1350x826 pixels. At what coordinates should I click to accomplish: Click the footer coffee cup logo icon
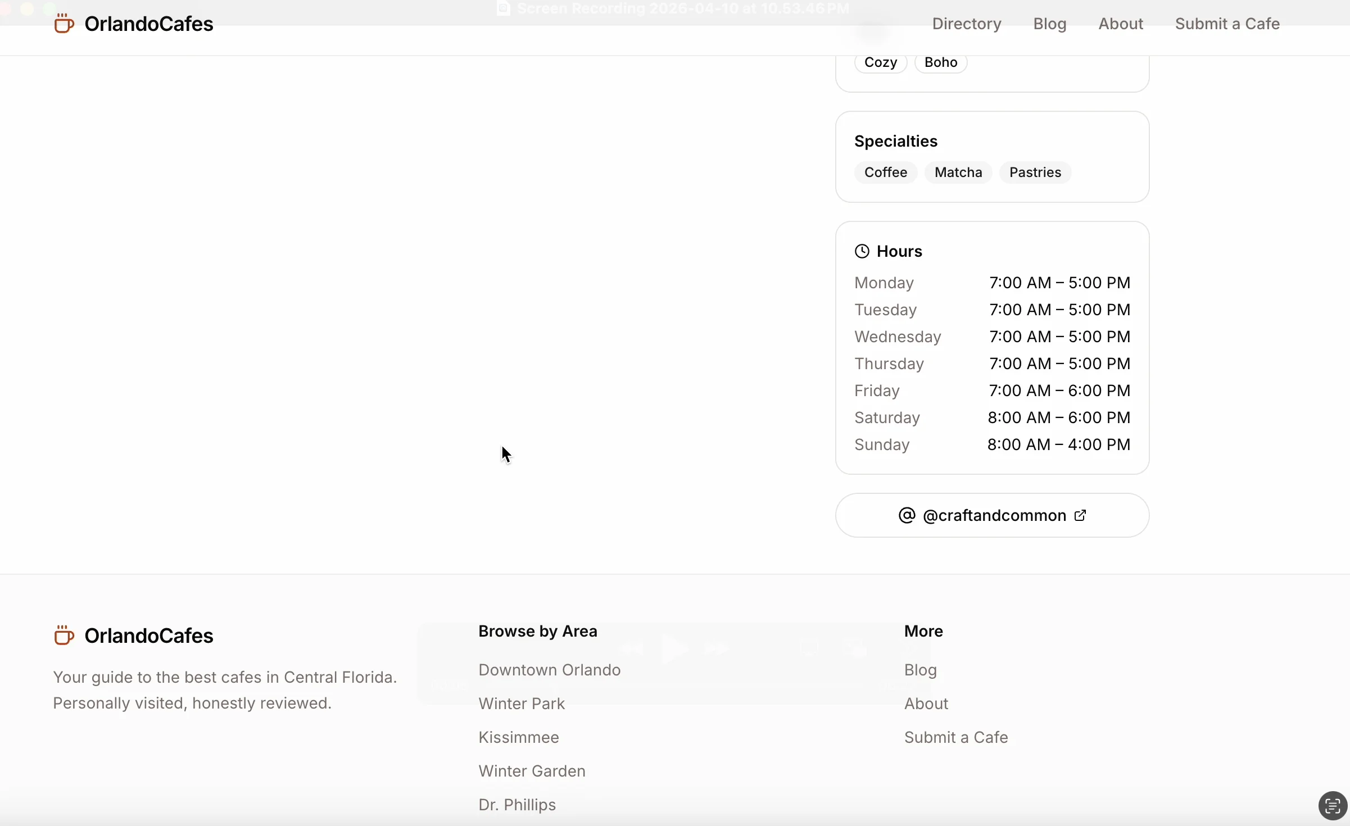64,636
